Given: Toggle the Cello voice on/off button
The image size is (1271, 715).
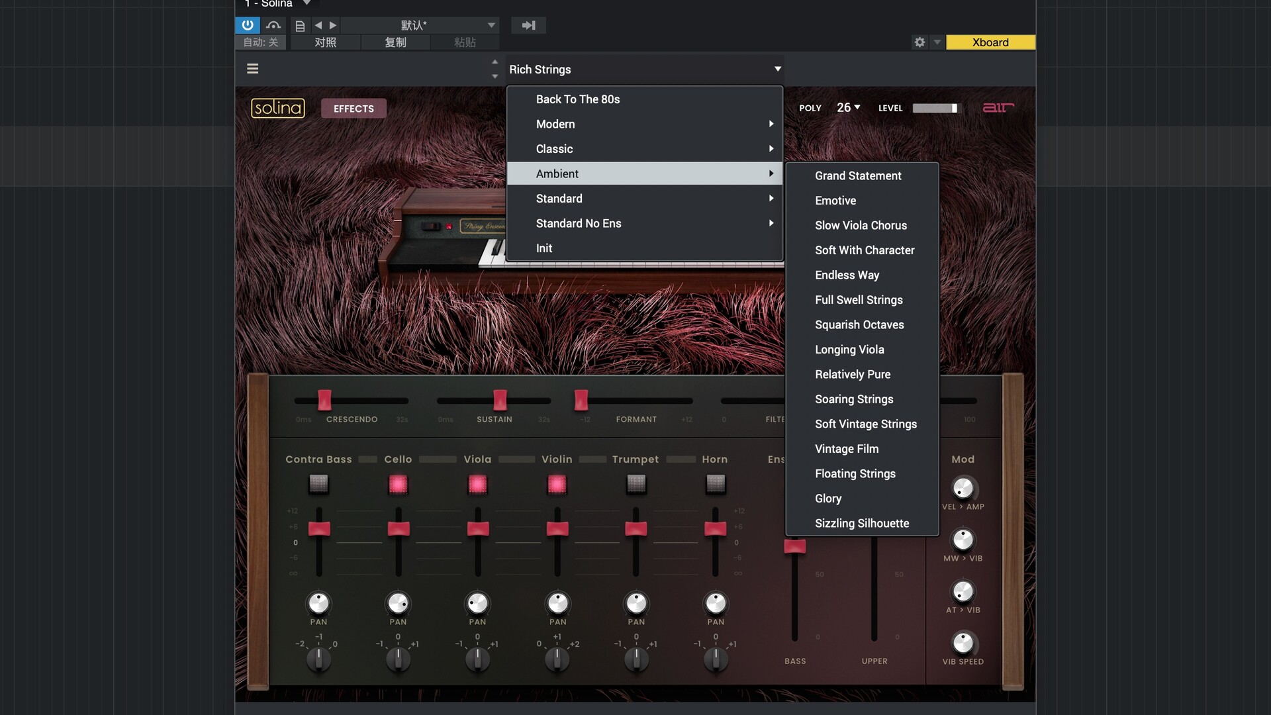Looking at the screenshot, I should (398, 485).
